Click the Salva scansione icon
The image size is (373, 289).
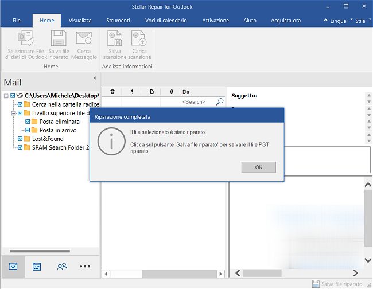pos(115,38)
